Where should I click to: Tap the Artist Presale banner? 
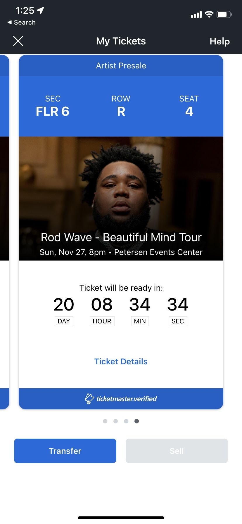pos(121,65)
